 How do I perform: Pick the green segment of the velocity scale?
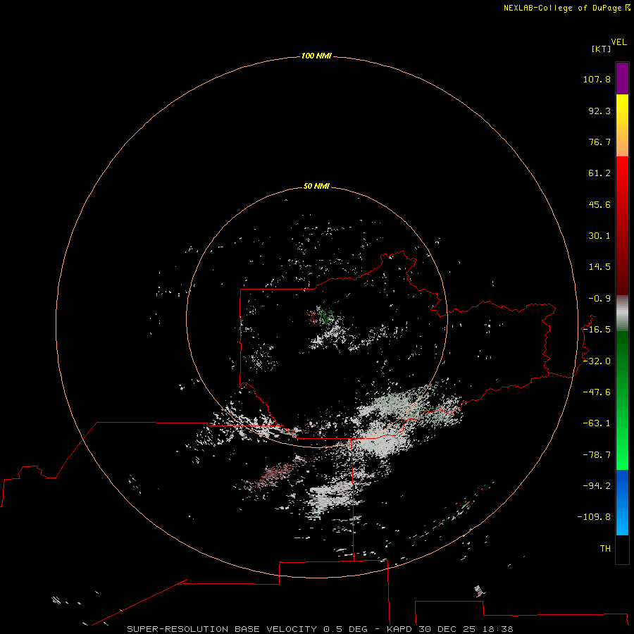click(622, 400)
